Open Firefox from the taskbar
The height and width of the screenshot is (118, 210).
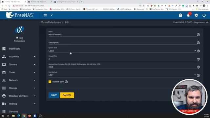[x=30, y=116]
